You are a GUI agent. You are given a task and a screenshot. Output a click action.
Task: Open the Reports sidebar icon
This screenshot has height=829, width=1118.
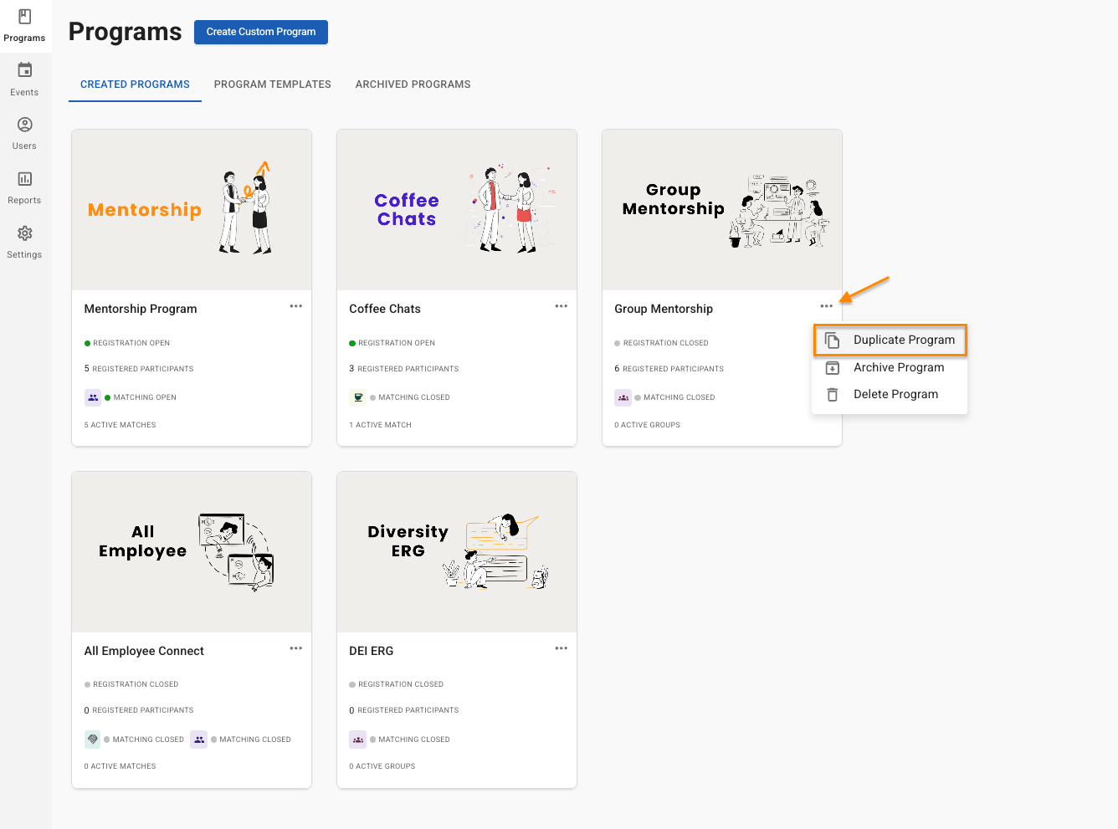tap(25, 179)
